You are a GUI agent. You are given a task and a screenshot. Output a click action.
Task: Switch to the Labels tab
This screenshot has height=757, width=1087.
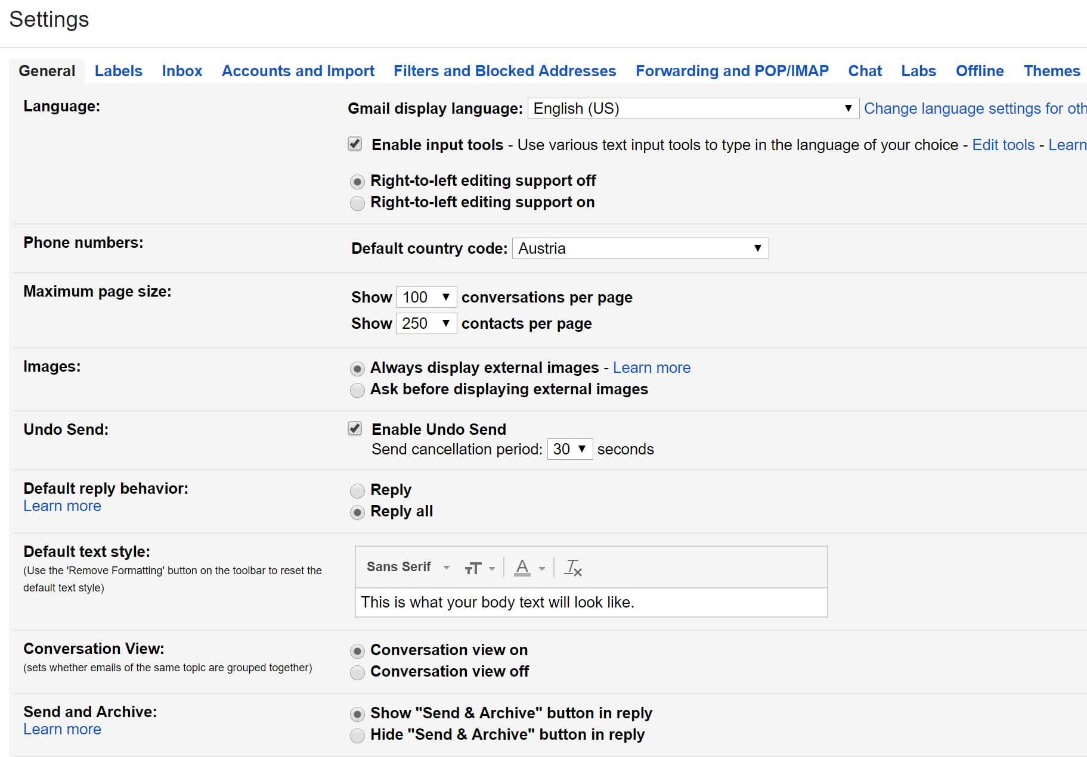[x=118, y=71]
